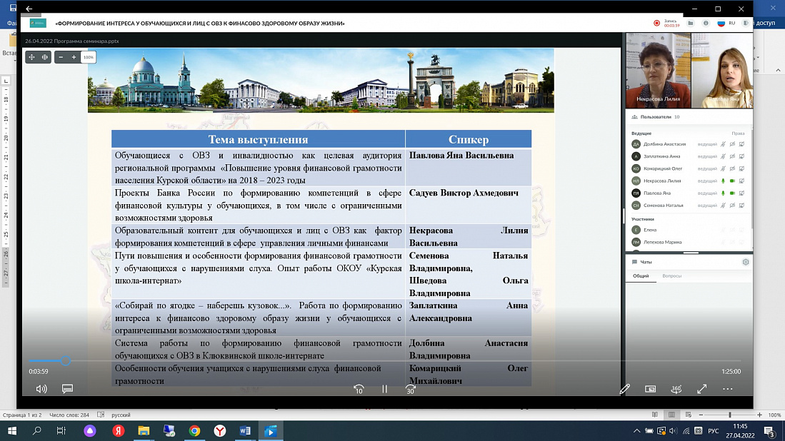Toggle microphone for Семенова Наталья
Viewport: 785px width, 441px height.
point(723,206)
